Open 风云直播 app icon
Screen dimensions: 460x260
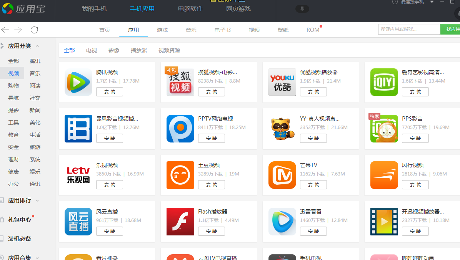78,222
